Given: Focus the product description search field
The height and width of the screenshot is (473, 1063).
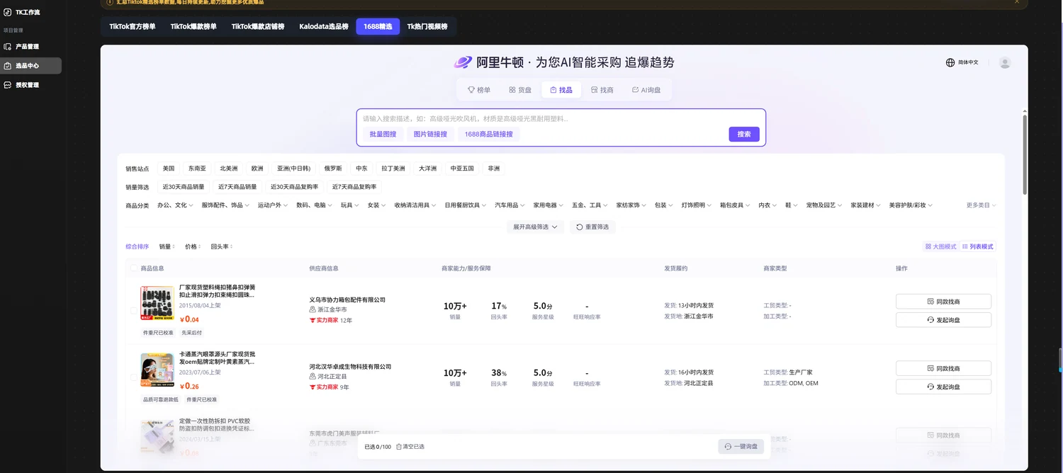Looking at the screenshot, I should pyautogui.click(x=561, y=118).
